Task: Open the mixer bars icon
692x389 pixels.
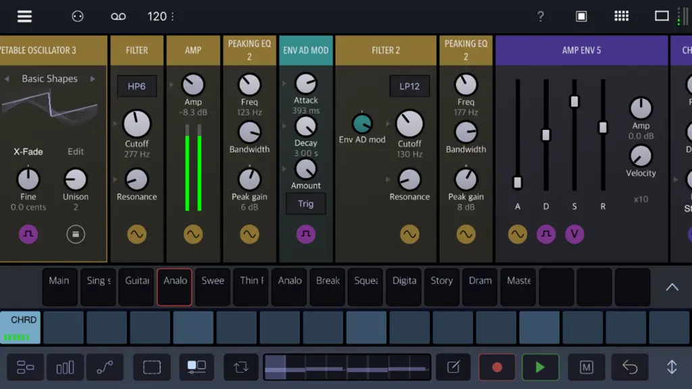Action: pos(65,367)
